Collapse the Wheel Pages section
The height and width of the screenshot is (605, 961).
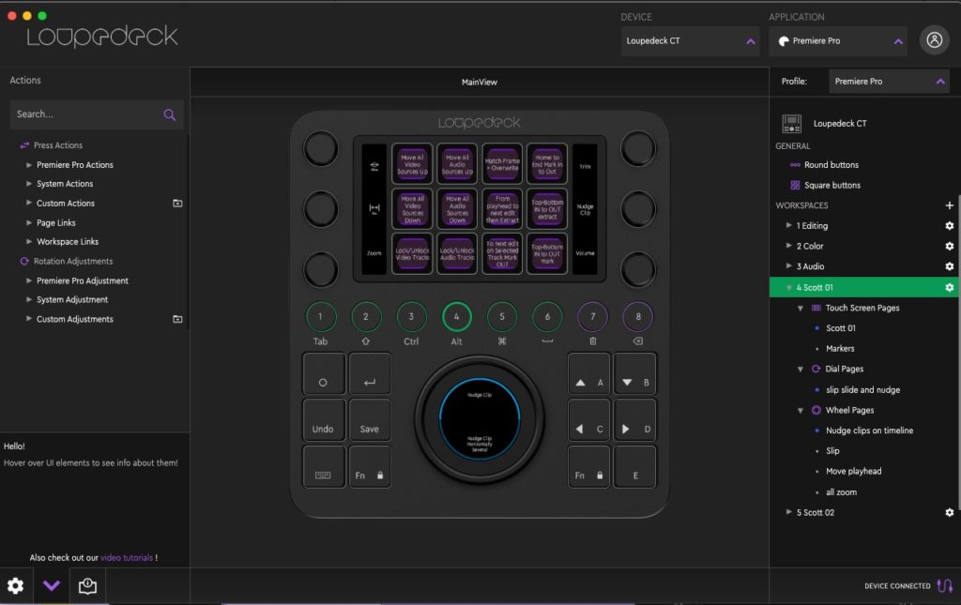click(x=801, y=410)
